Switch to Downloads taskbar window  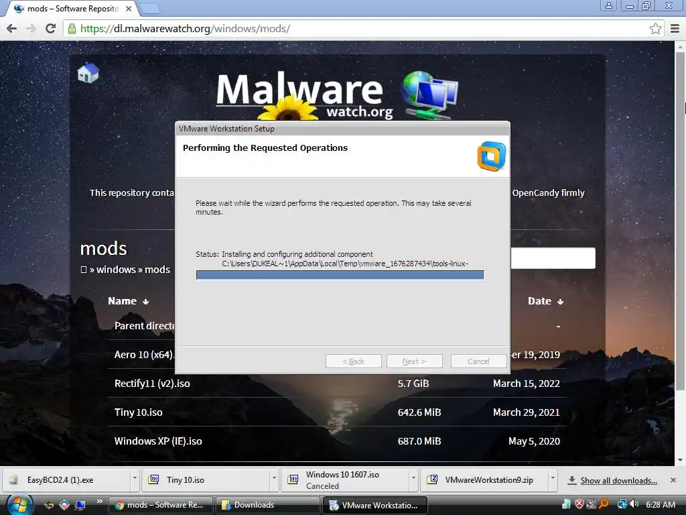click(x=268, y=505)
